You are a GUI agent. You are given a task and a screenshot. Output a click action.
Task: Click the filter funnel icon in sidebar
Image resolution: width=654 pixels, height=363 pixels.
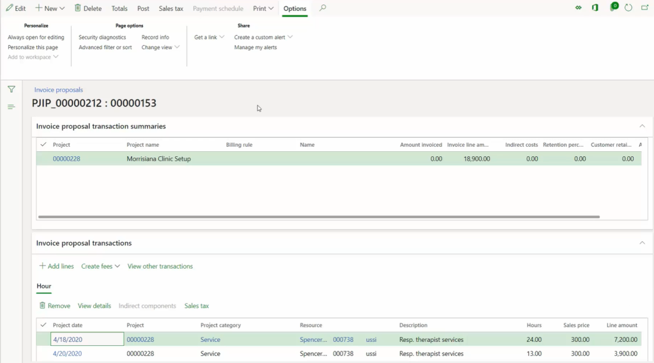click(x=11, y=89)
